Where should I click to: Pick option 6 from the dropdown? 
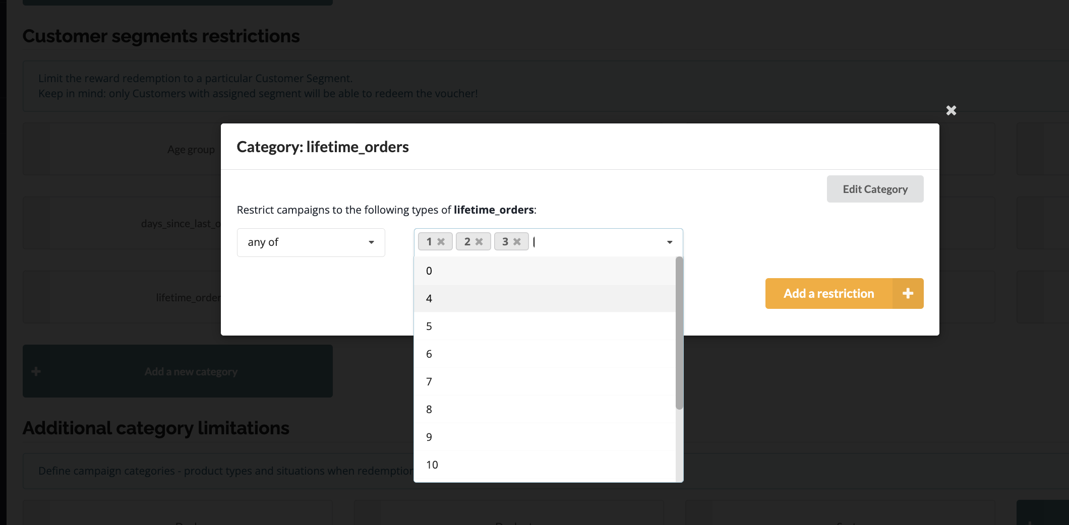(545, 354)
